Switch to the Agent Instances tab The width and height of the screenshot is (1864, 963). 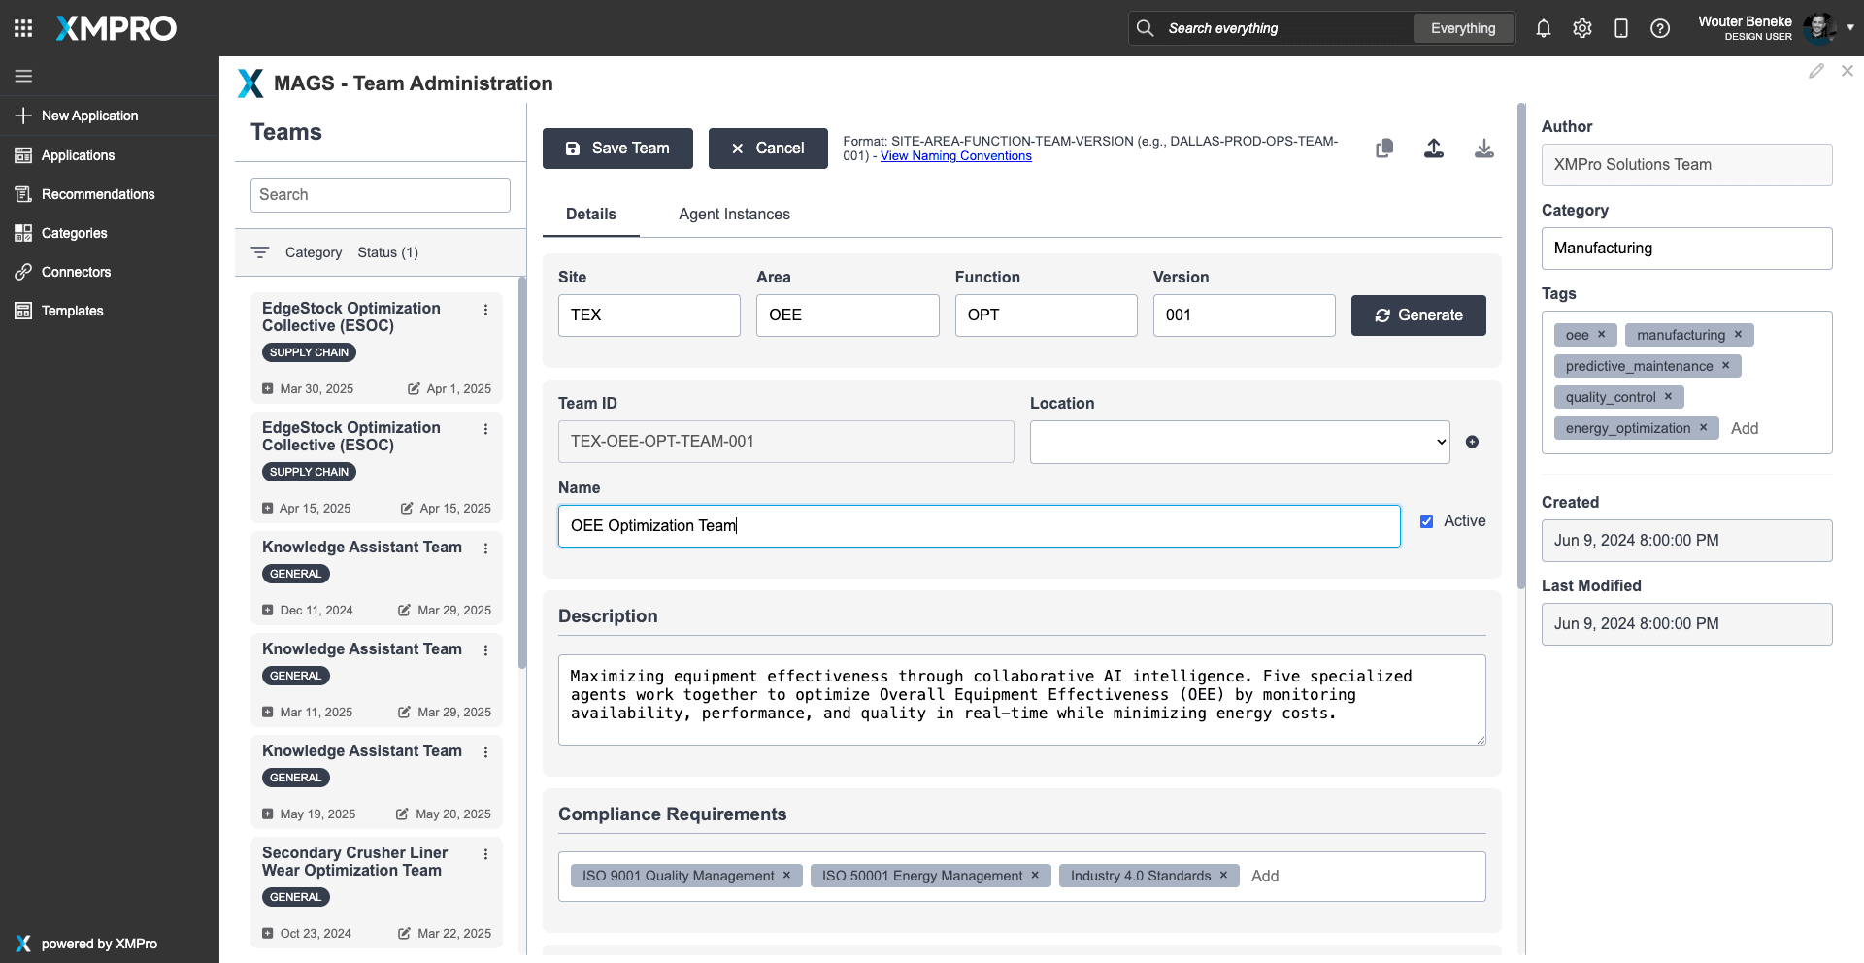point(734,215)
